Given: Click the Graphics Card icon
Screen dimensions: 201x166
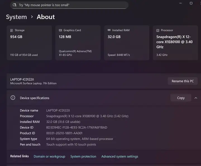Looking at the screenshot, I should pyautogui.click(x=60, y=30).
